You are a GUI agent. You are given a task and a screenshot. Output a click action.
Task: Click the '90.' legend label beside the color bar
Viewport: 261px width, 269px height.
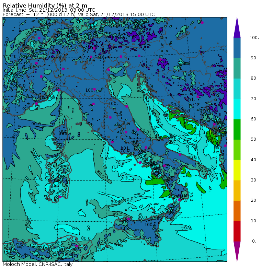(254, 58)
